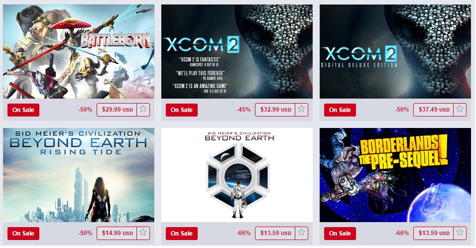Viewport: 476px width, 248px height.
Task: Click wishlist star beside XCOM 2 $32.99 price
Action: coord(301,110)
